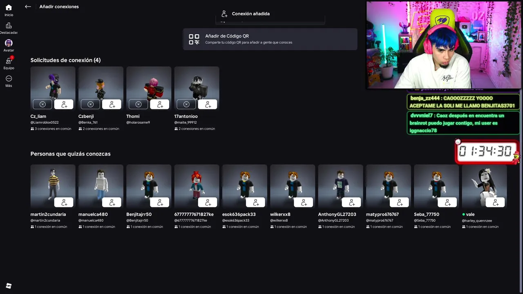This screenshot has width=523, height=294.
Task: Open Equipo in the sidebar
Action: click(9, 63)
